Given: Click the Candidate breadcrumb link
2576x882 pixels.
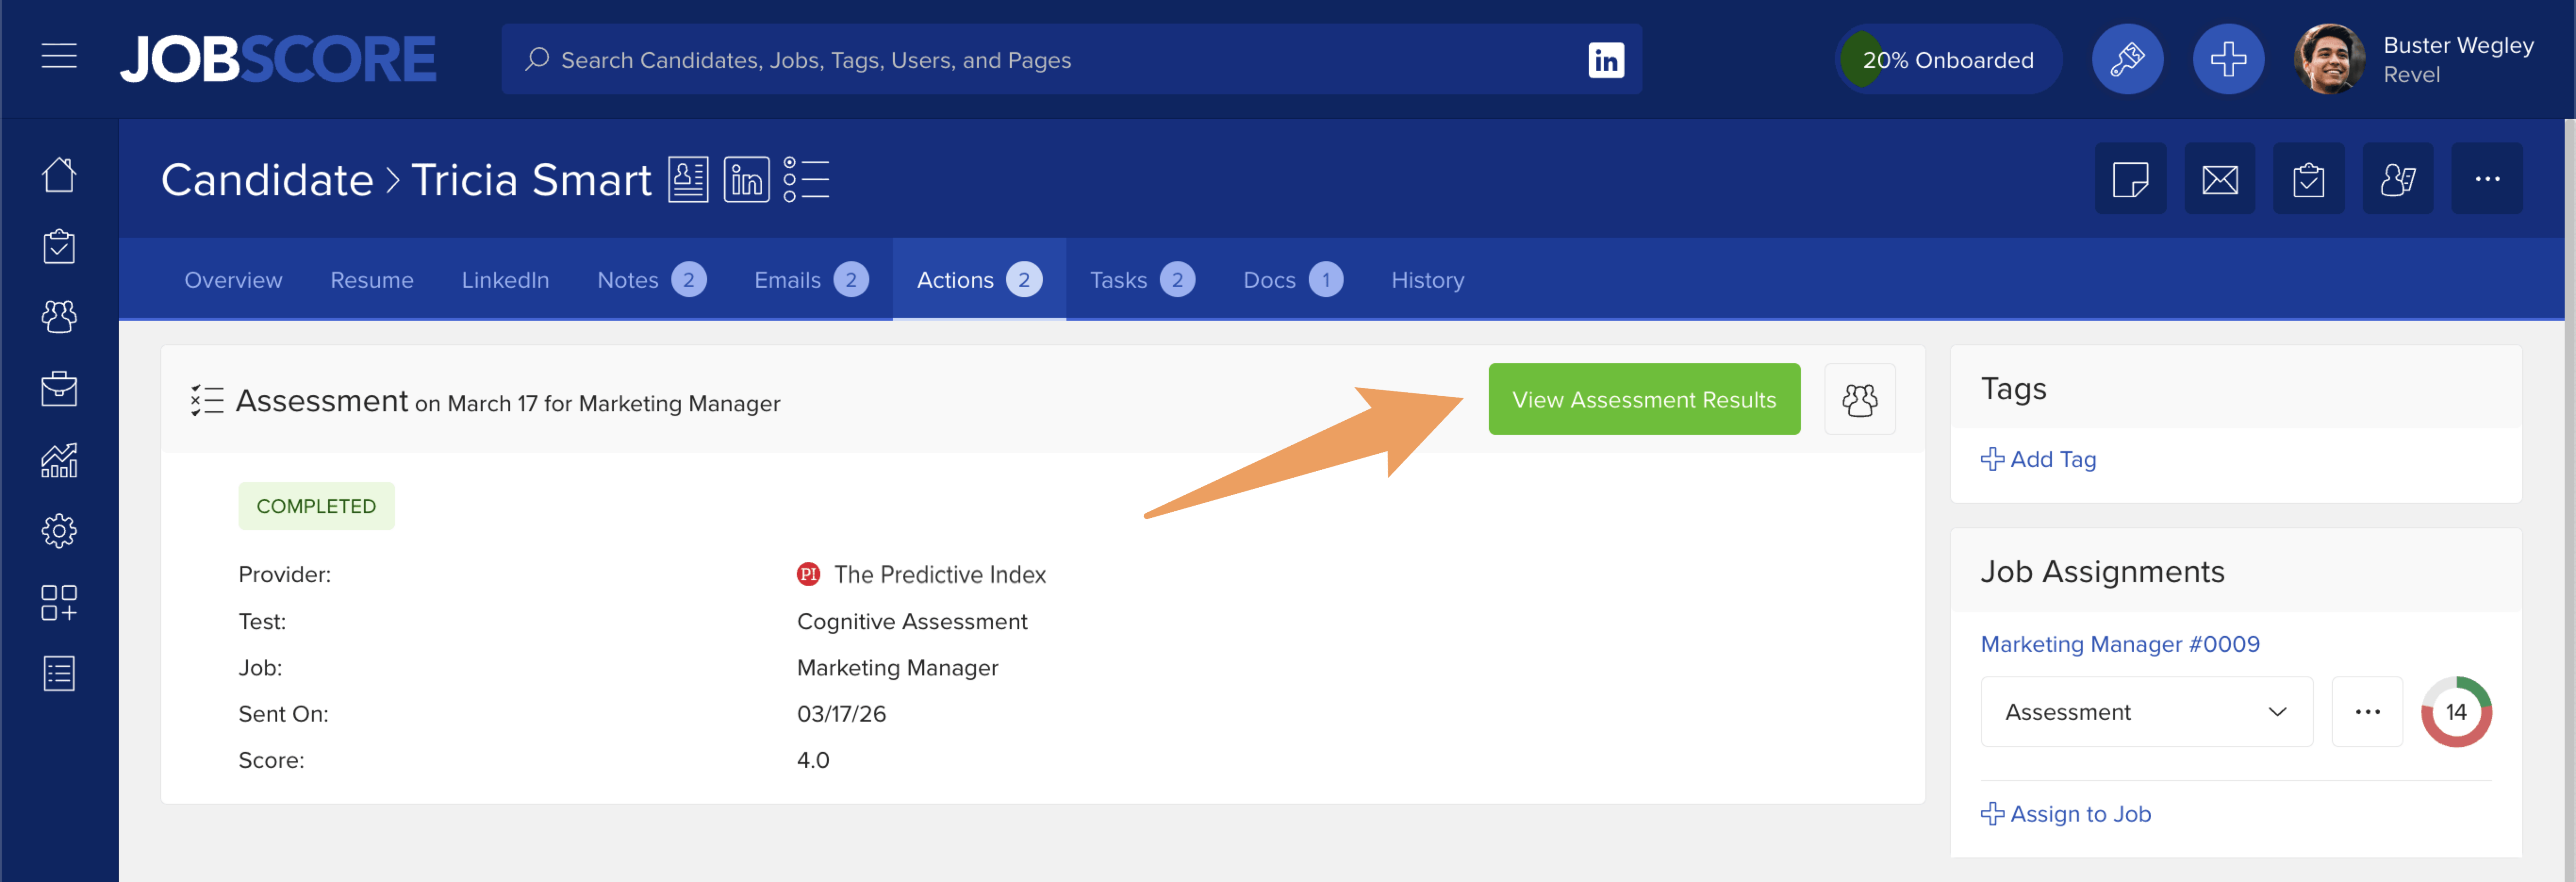Looking at the screenshot, I should tap(267, 180).
